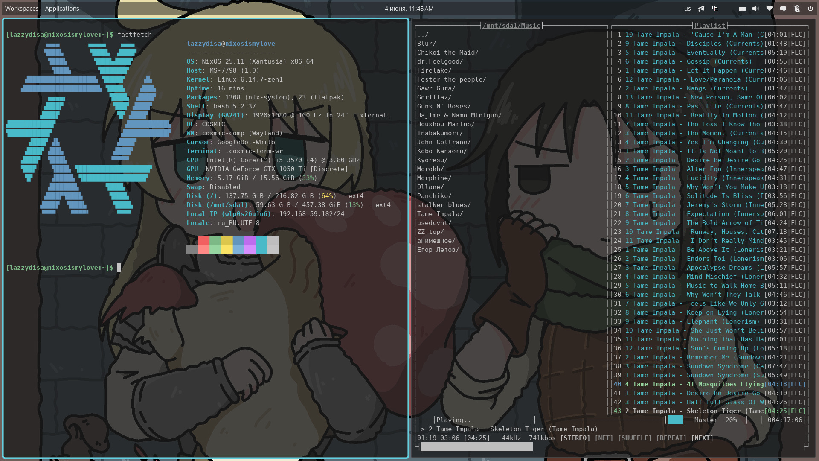Open the Applications menu
The height and width of the screenshot is (461, 819).
(x=62, y=9)
